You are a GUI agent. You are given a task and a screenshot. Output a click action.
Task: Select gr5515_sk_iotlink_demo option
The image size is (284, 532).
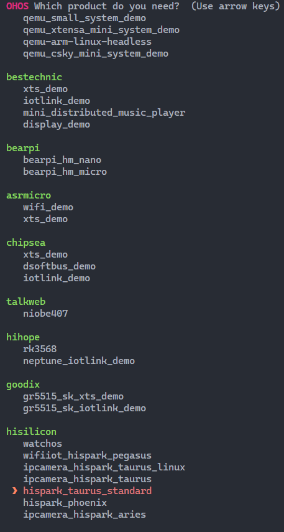85,408
